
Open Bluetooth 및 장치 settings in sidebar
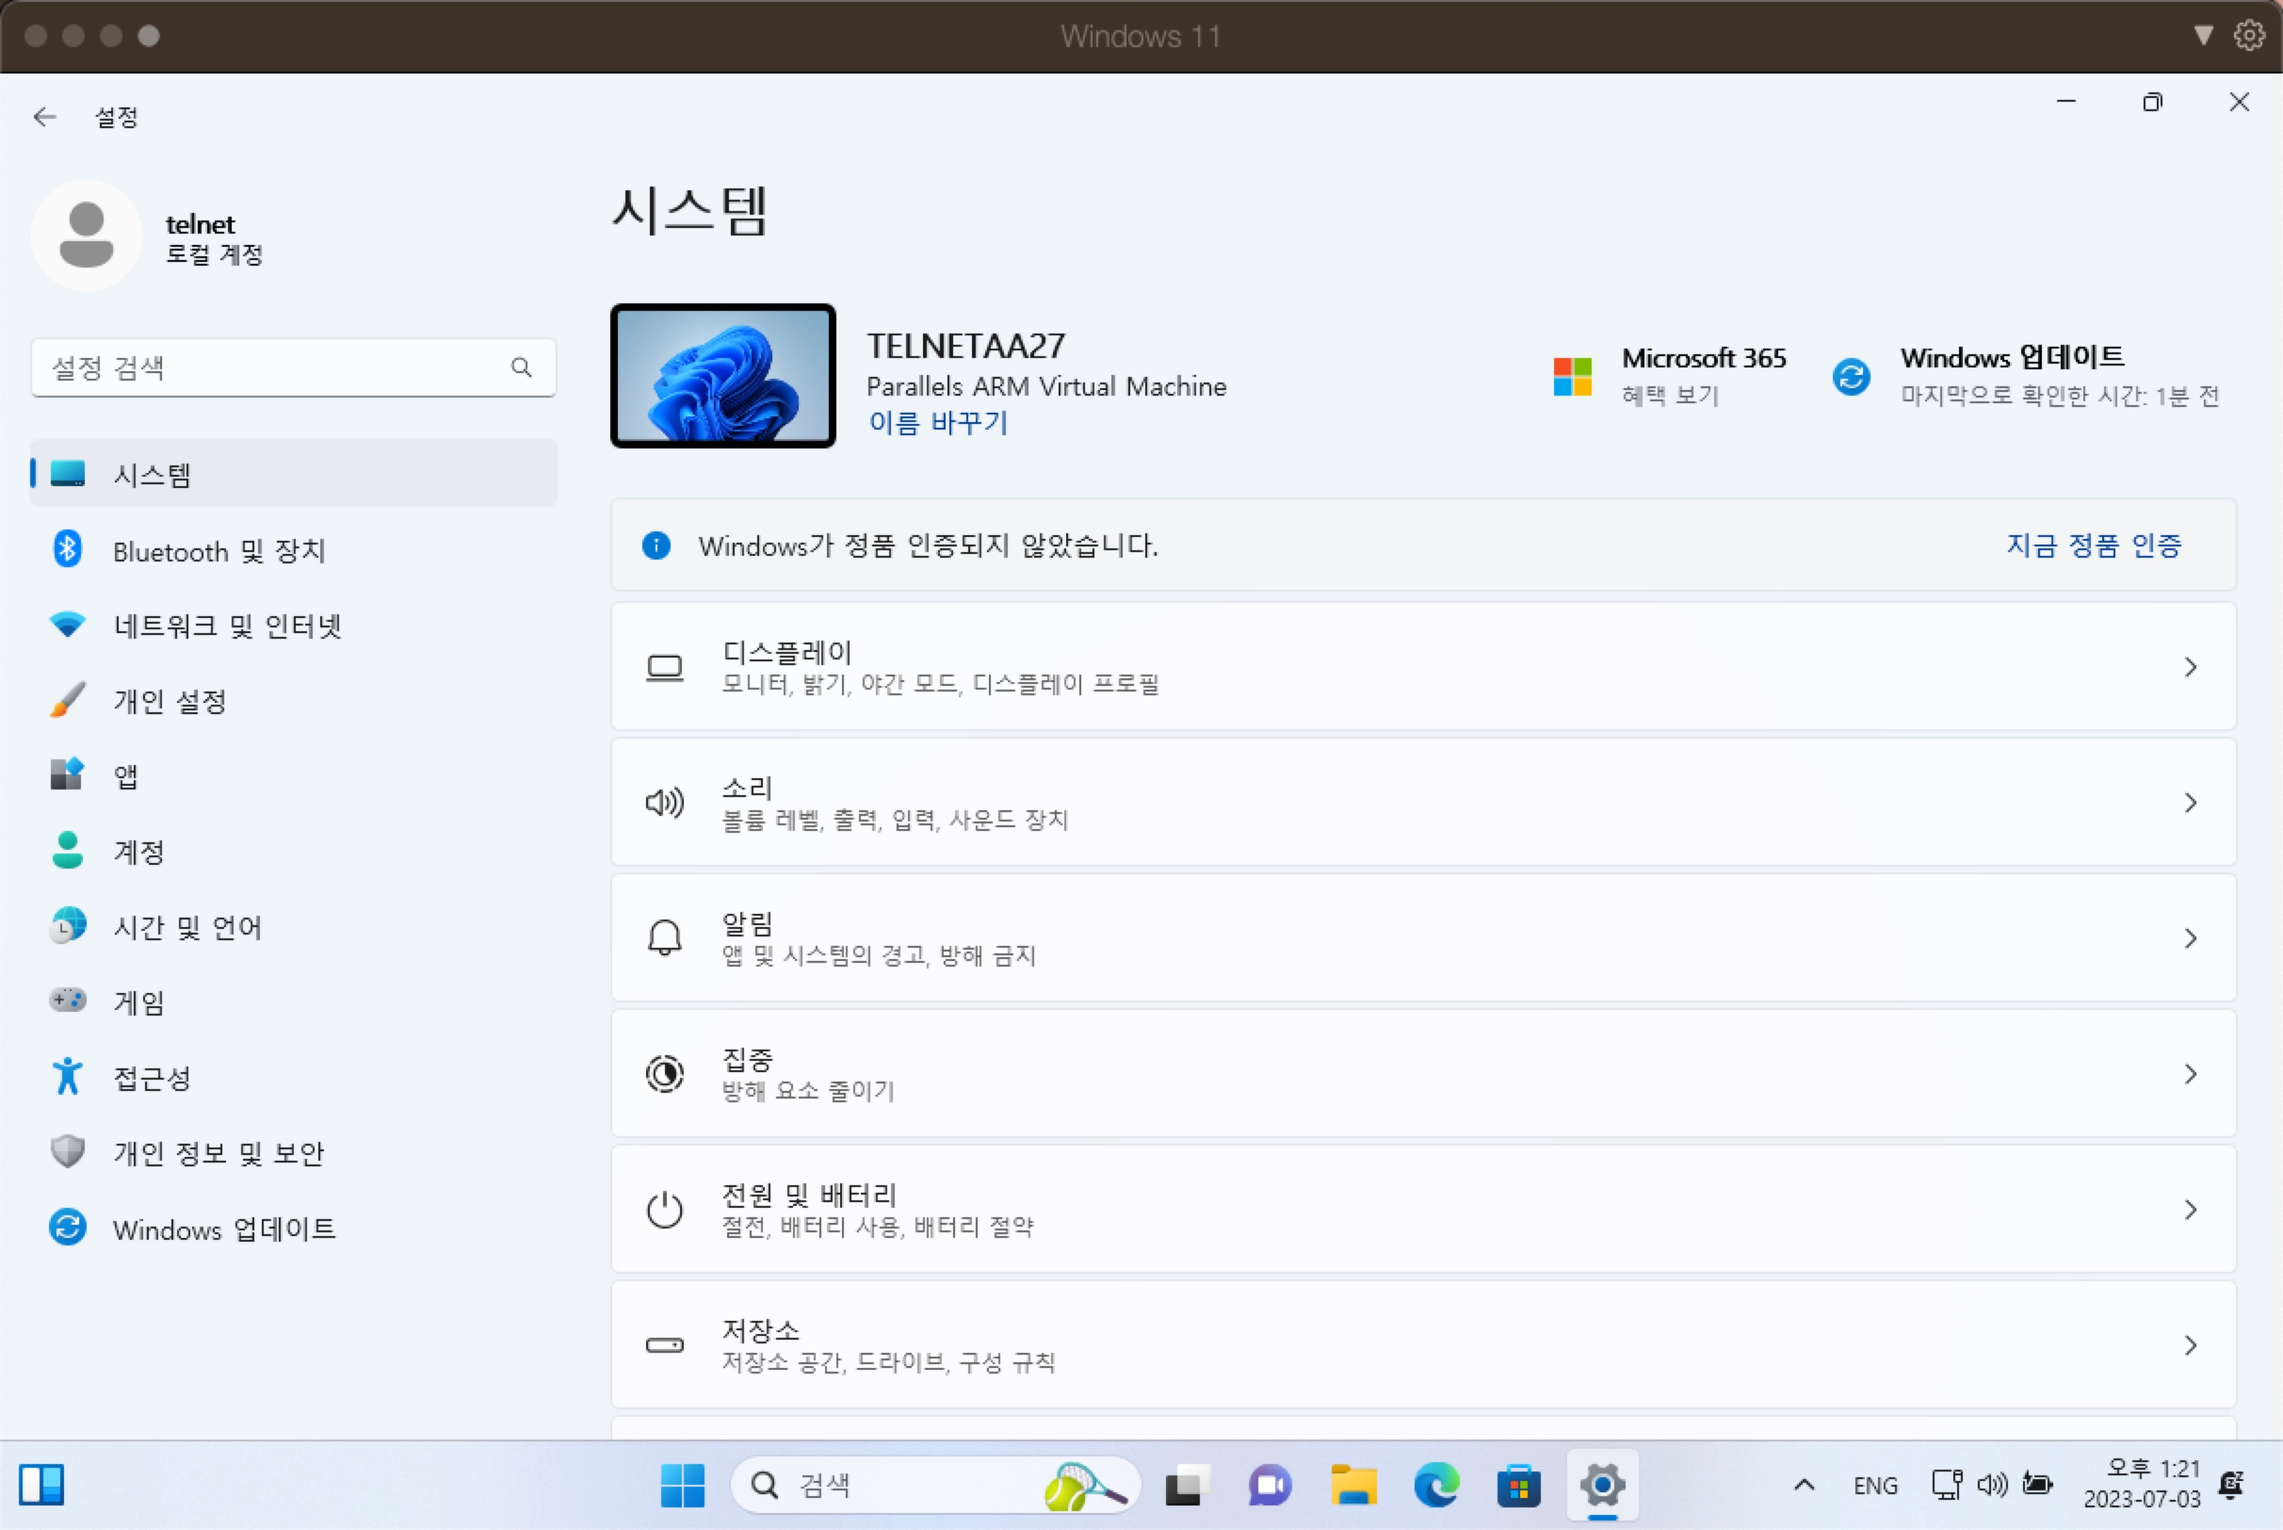click(219, 549)
